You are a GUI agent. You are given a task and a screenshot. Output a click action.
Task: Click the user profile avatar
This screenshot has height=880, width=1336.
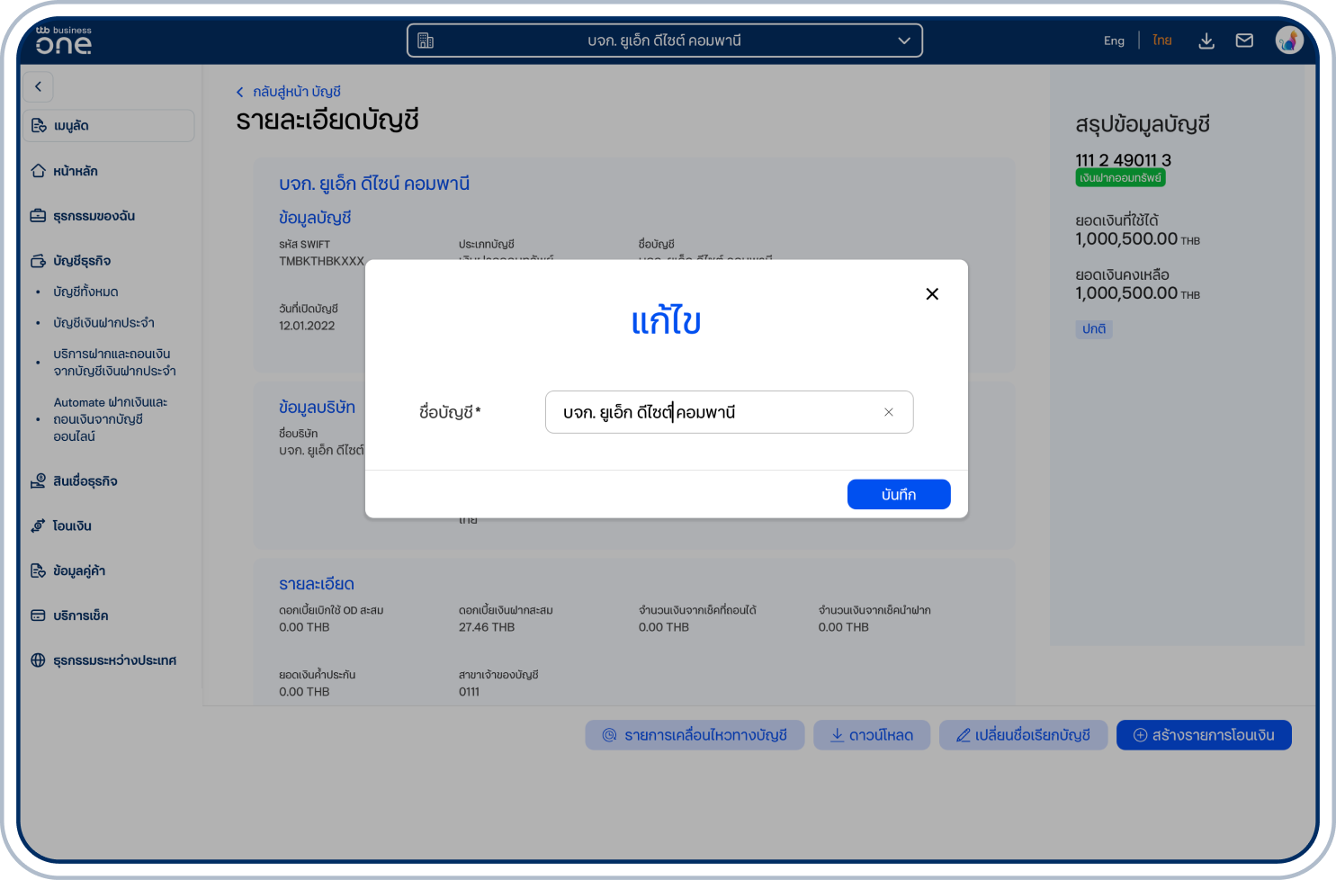tap(1288, 40)
